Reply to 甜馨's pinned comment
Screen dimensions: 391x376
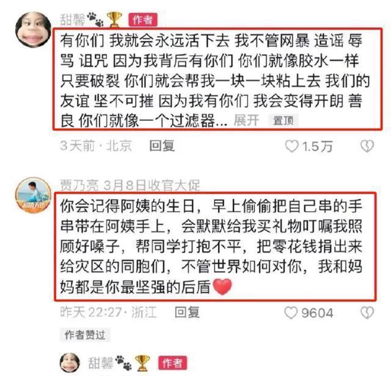tap(162, 146)
